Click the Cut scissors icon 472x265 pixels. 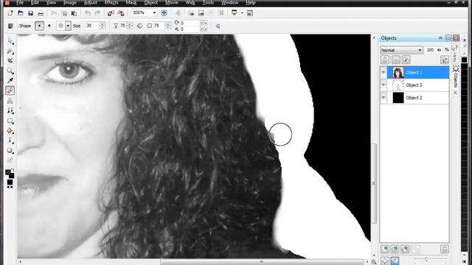tap(54, 13)
